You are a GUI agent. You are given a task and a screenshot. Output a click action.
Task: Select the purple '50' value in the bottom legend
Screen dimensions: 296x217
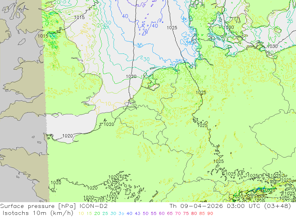146,213
